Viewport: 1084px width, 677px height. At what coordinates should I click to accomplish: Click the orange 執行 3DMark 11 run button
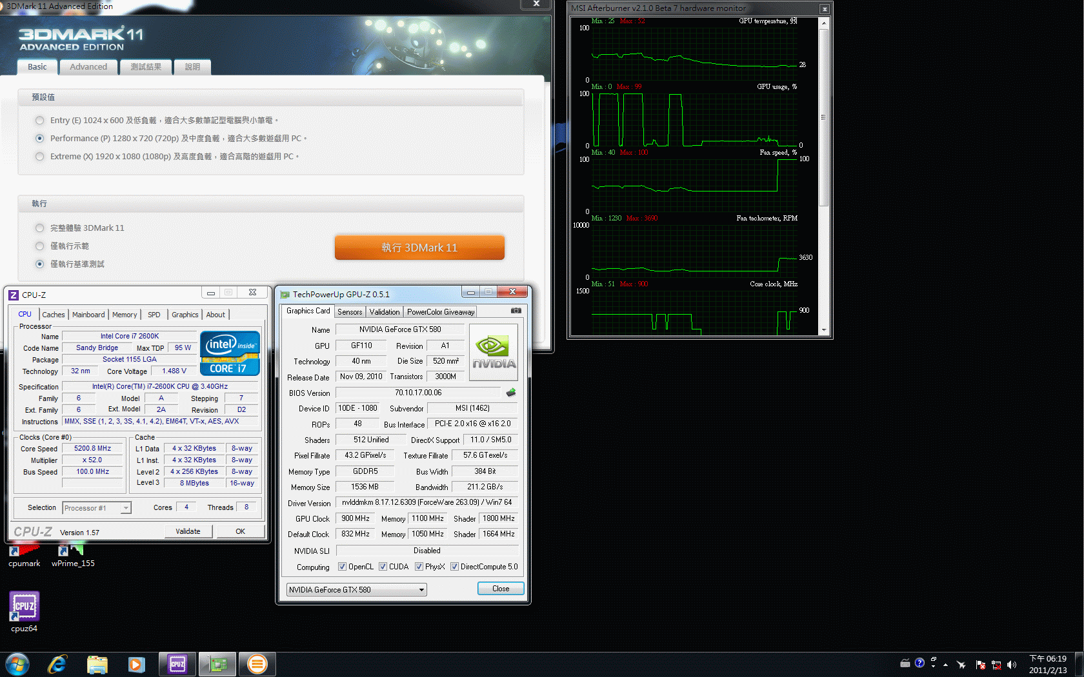pos(419,248)
